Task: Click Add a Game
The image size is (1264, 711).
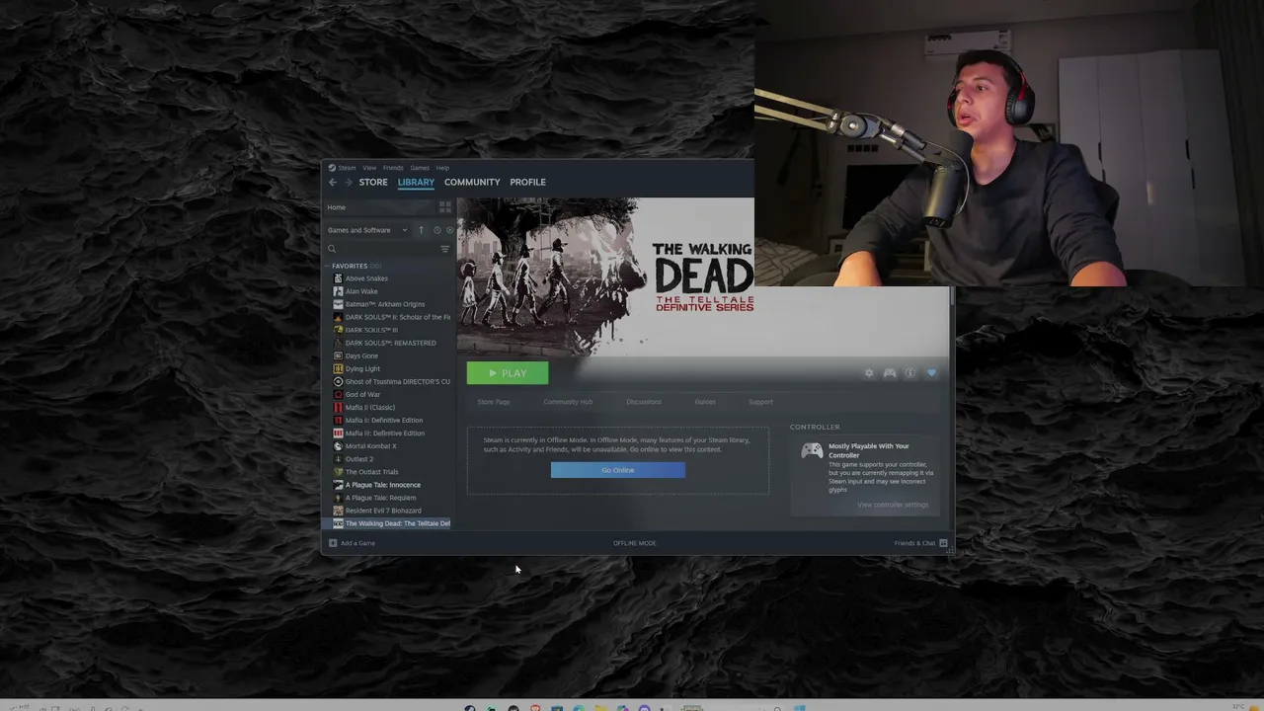Action: tap(353, 543)
